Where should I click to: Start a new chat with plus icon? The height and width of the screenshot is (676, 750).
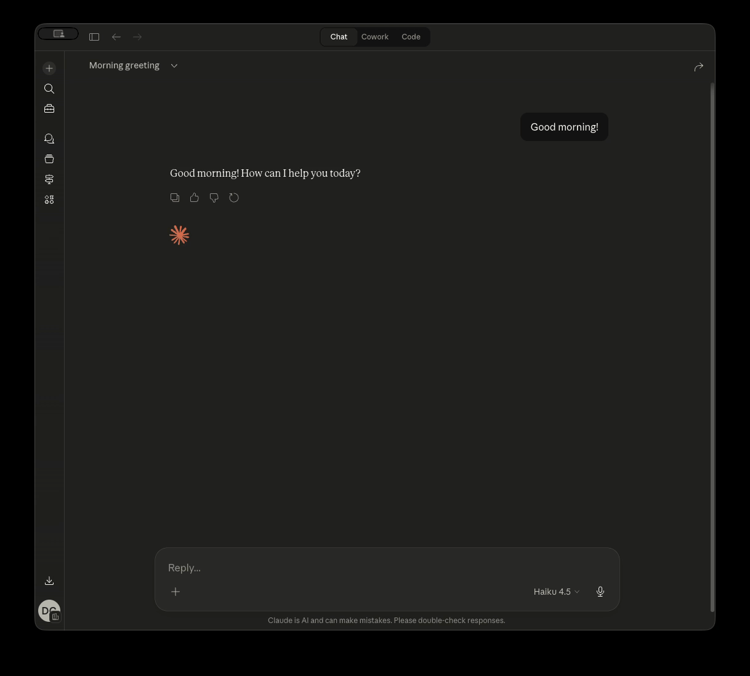point(49,68)
